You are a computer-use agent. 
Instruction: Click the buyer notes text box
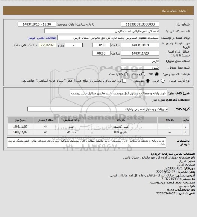[x=86, y=142]
